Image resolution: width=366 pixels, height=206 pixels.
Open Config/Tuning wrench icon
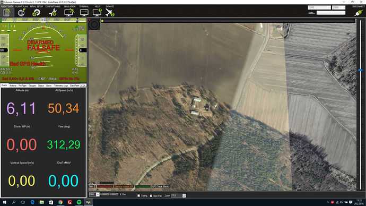53,12
